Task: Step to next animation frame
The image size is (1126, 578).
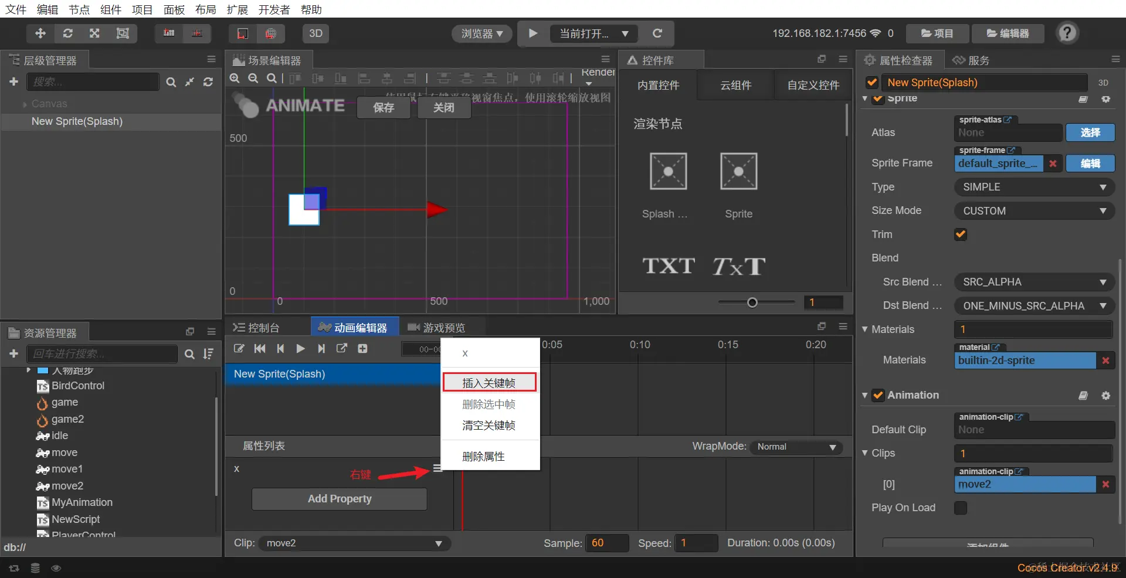Action: tap(321, 349)
